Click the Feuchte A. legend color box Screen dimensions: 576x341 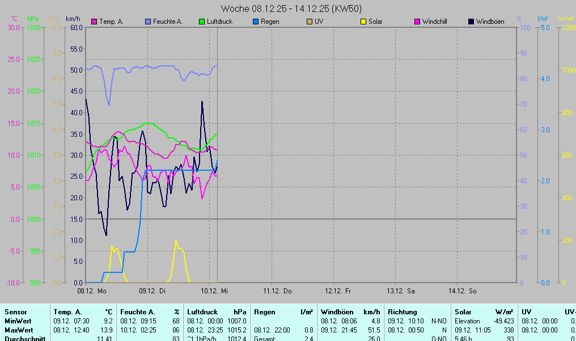coord(149,22)
